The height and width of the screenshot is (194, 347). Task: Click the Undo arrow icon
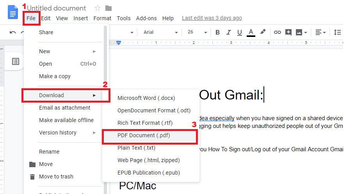(12, 32)
